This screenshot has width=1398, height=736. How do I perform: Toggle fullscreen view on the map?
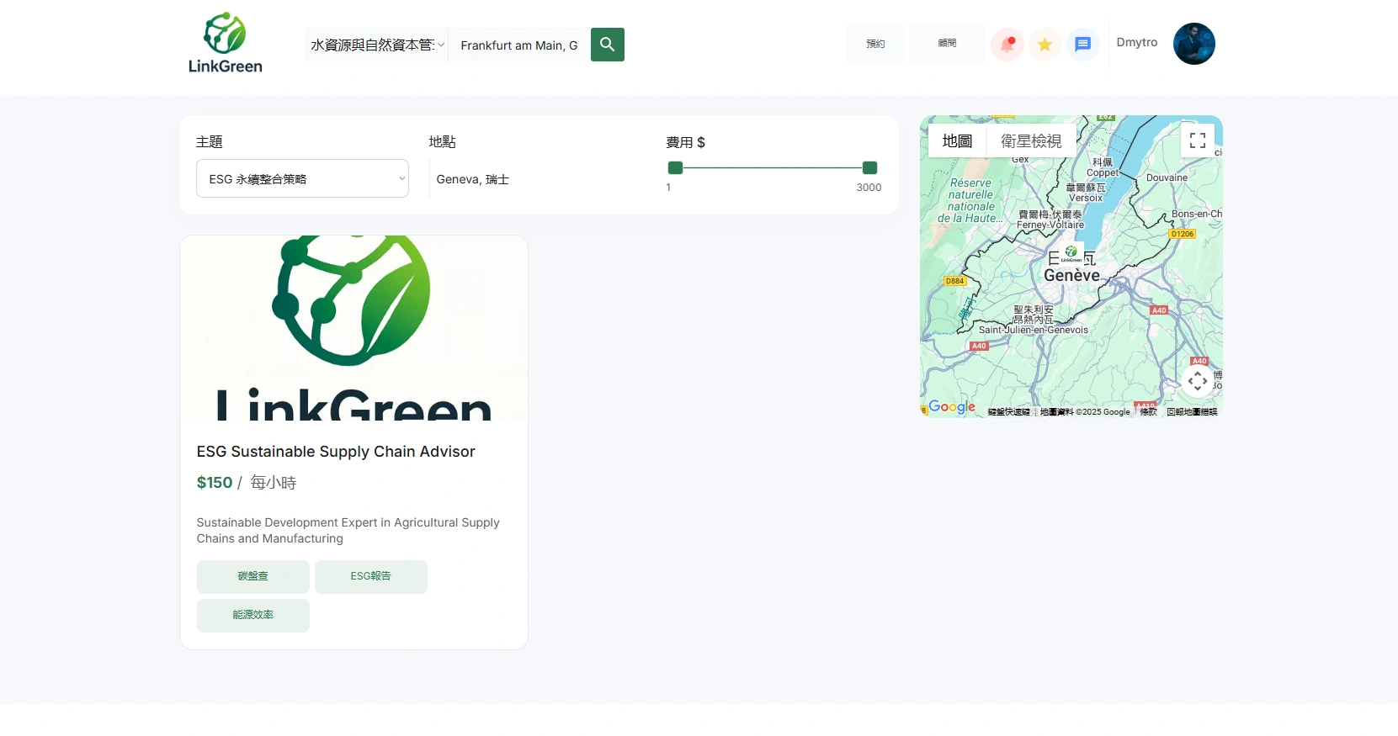(x=1198, y=140)
